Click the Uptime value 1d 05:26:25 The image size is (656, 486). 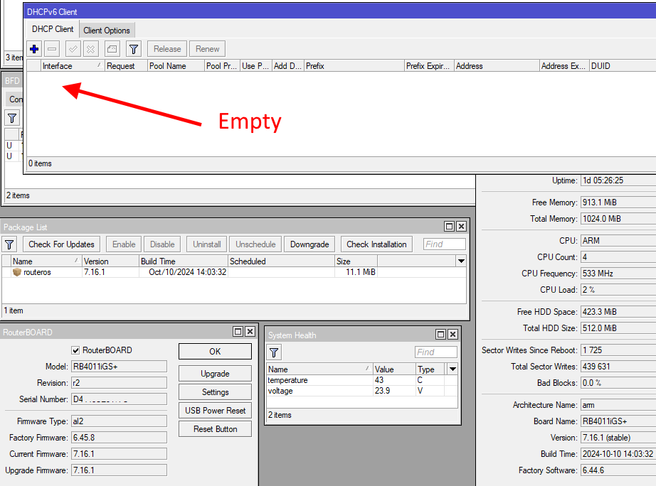(x=619, y=180)
